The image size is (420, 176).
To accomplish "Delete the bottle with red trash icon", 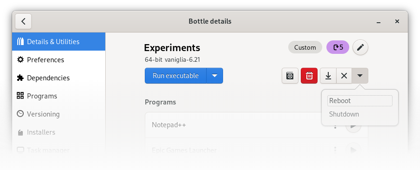I will click(309, 76).
